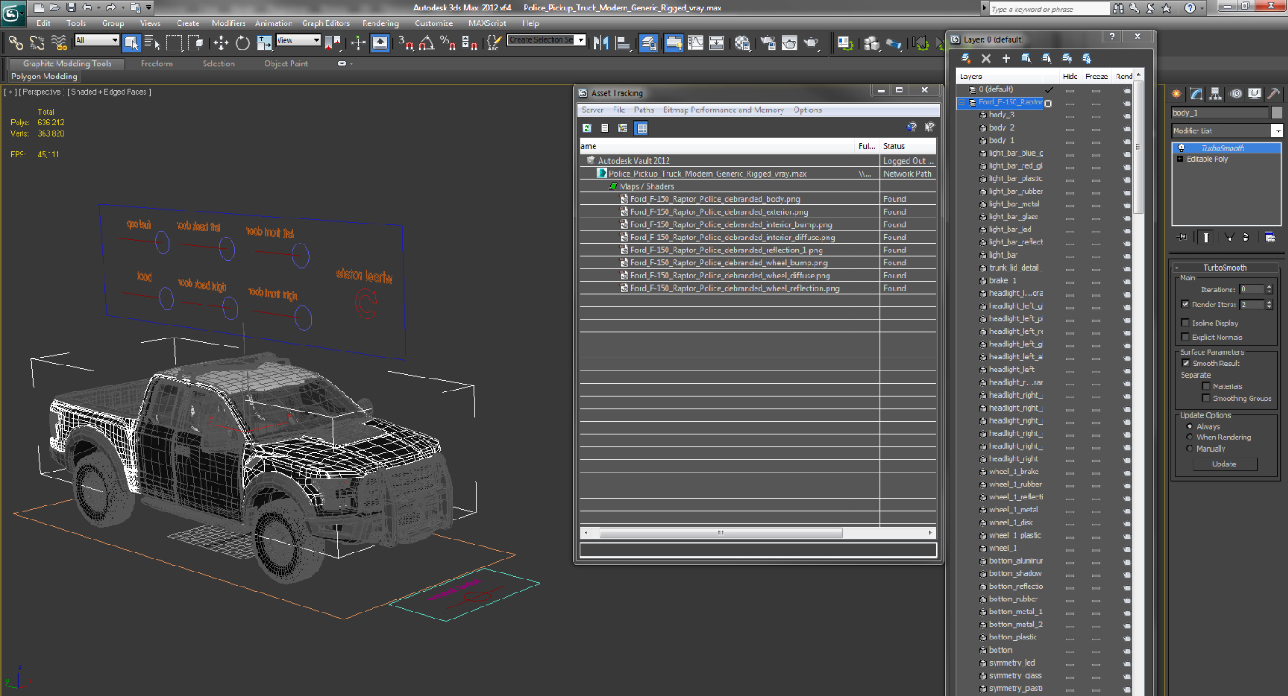
Task: Open the Rendering menu
Action: (x=380, y=23)
